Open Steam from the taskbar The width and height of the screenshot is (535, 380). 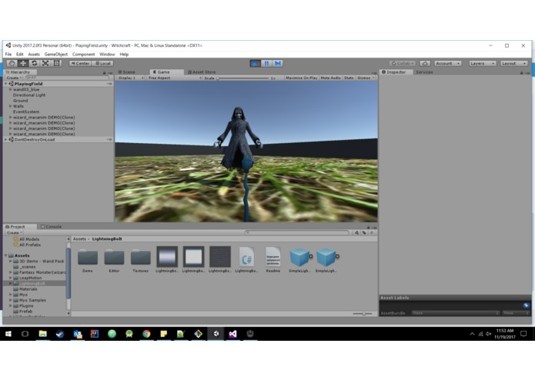pos(60,334)
